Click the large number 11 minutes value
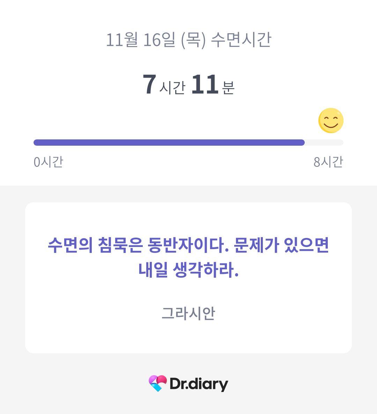The height and width of the screenshot is (414, 377). point(205,84)
